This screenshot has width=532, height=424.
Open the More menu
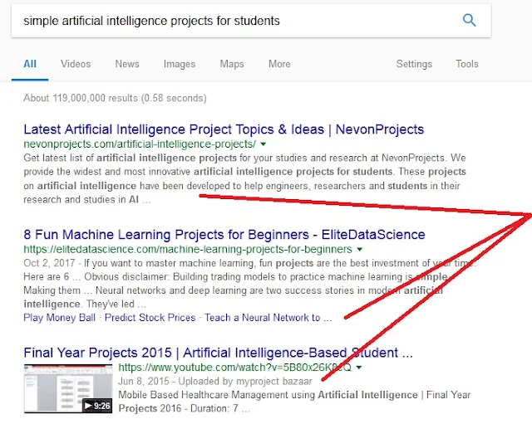(279, 64)
